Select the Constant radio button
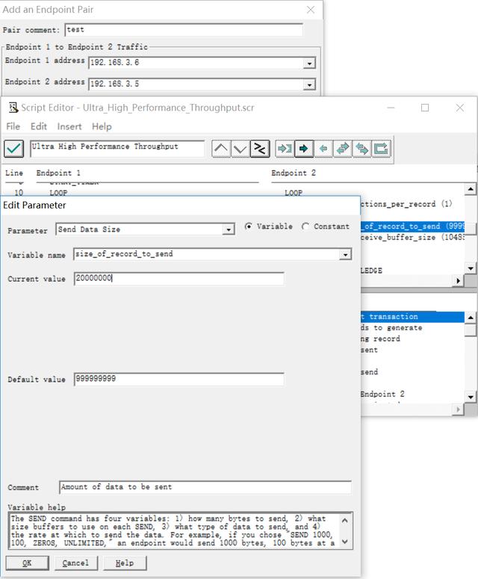Image resolution: width=478 pixels, height=579 pixels. click(x=306, y=226)
